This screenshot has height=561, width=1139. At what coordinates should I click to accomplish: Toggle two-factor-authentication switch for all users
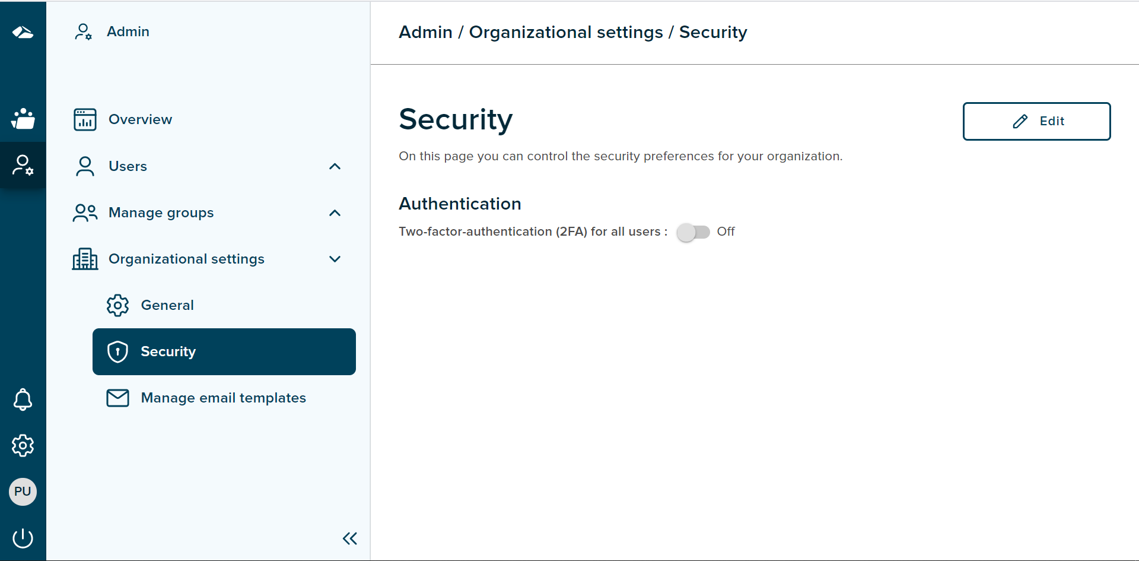[693, 232]
